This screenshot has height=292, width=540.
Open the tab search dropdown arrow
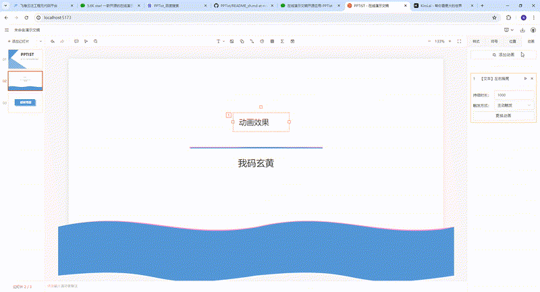pos(5,6)
